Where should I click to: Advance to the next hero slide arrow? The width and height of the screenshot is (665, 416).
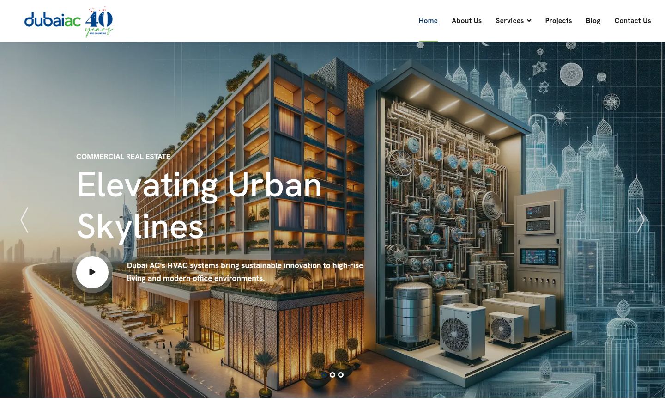(x=640, y=220)
